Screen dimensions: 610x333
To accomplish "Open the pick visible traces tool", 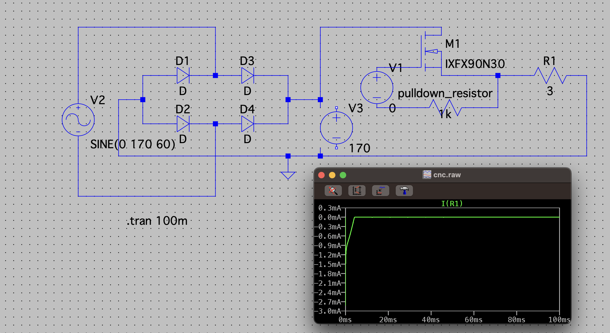I will click(380, 191).
